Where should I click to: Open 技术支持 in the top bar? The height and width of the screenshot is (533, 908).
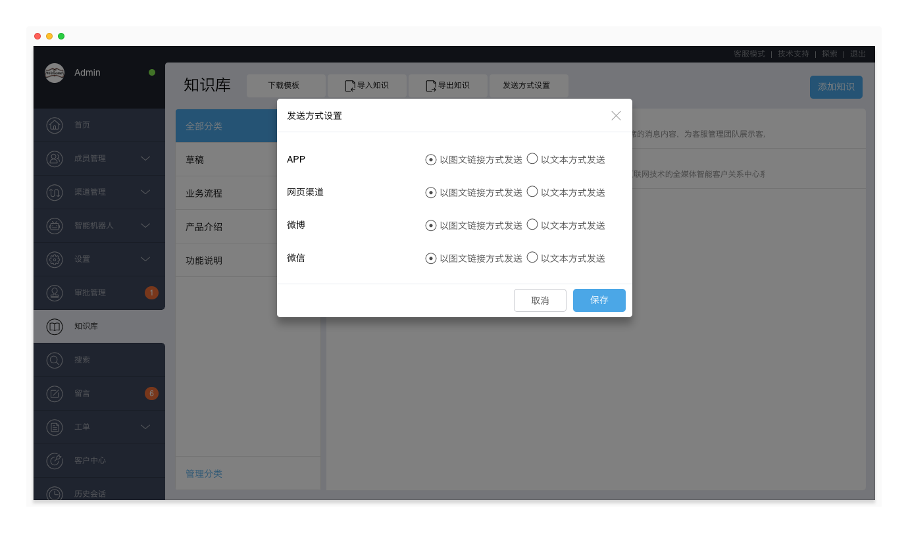793,54
